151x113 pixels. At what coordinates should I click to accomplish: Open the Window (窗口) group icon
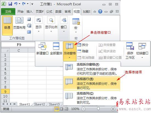coord(64,20)
